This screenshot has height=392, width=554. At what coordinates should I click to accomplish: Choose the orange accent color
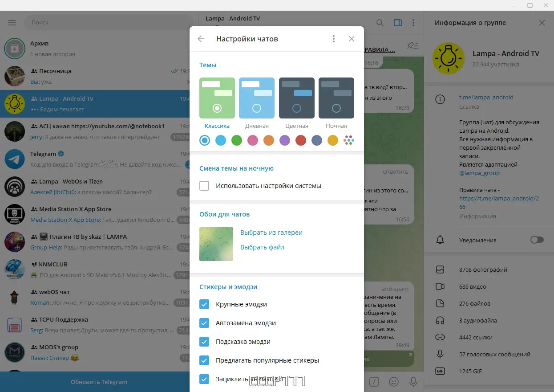coord(269,140)
